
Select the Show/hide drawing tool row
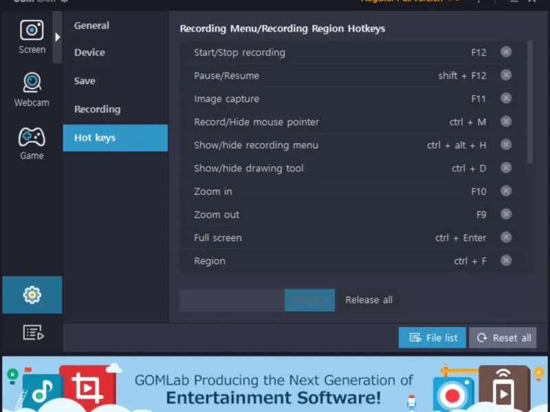pos(353,168)
